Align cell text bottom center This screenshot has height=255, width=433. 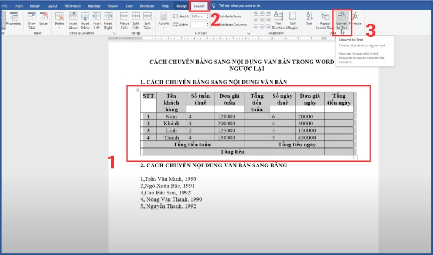[x=262, y=26]
